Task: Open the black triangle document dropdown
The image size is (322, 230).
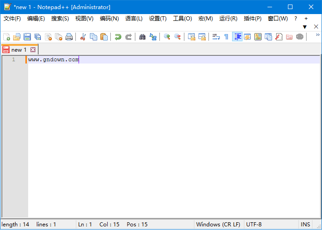Action: (305, 27)
